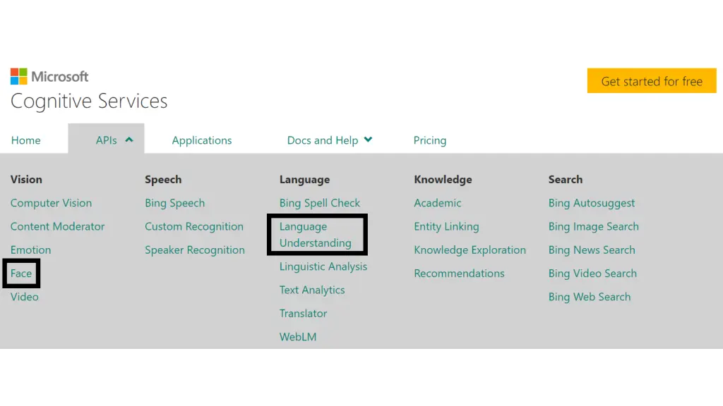Select Bing Speech under Speech
The width and height of the screenshot is (723, 406).
(x=175, y=203)
